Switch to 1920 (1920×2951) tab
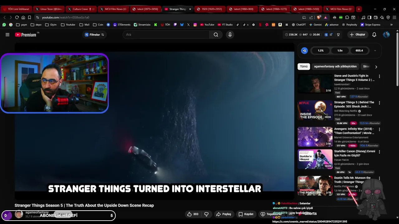Screen dimensions: 399x224 point(210,9)
